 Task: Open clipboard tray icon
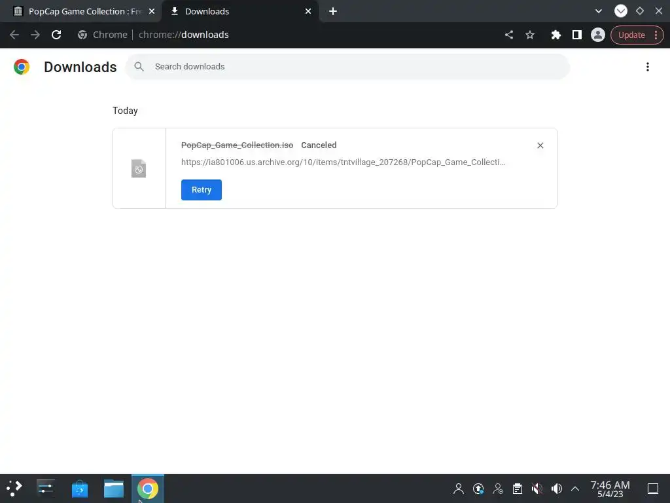518,489
